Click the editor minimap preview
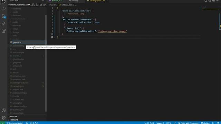The height and width of the screenshot is (124, 221). (x=210, y=8)
